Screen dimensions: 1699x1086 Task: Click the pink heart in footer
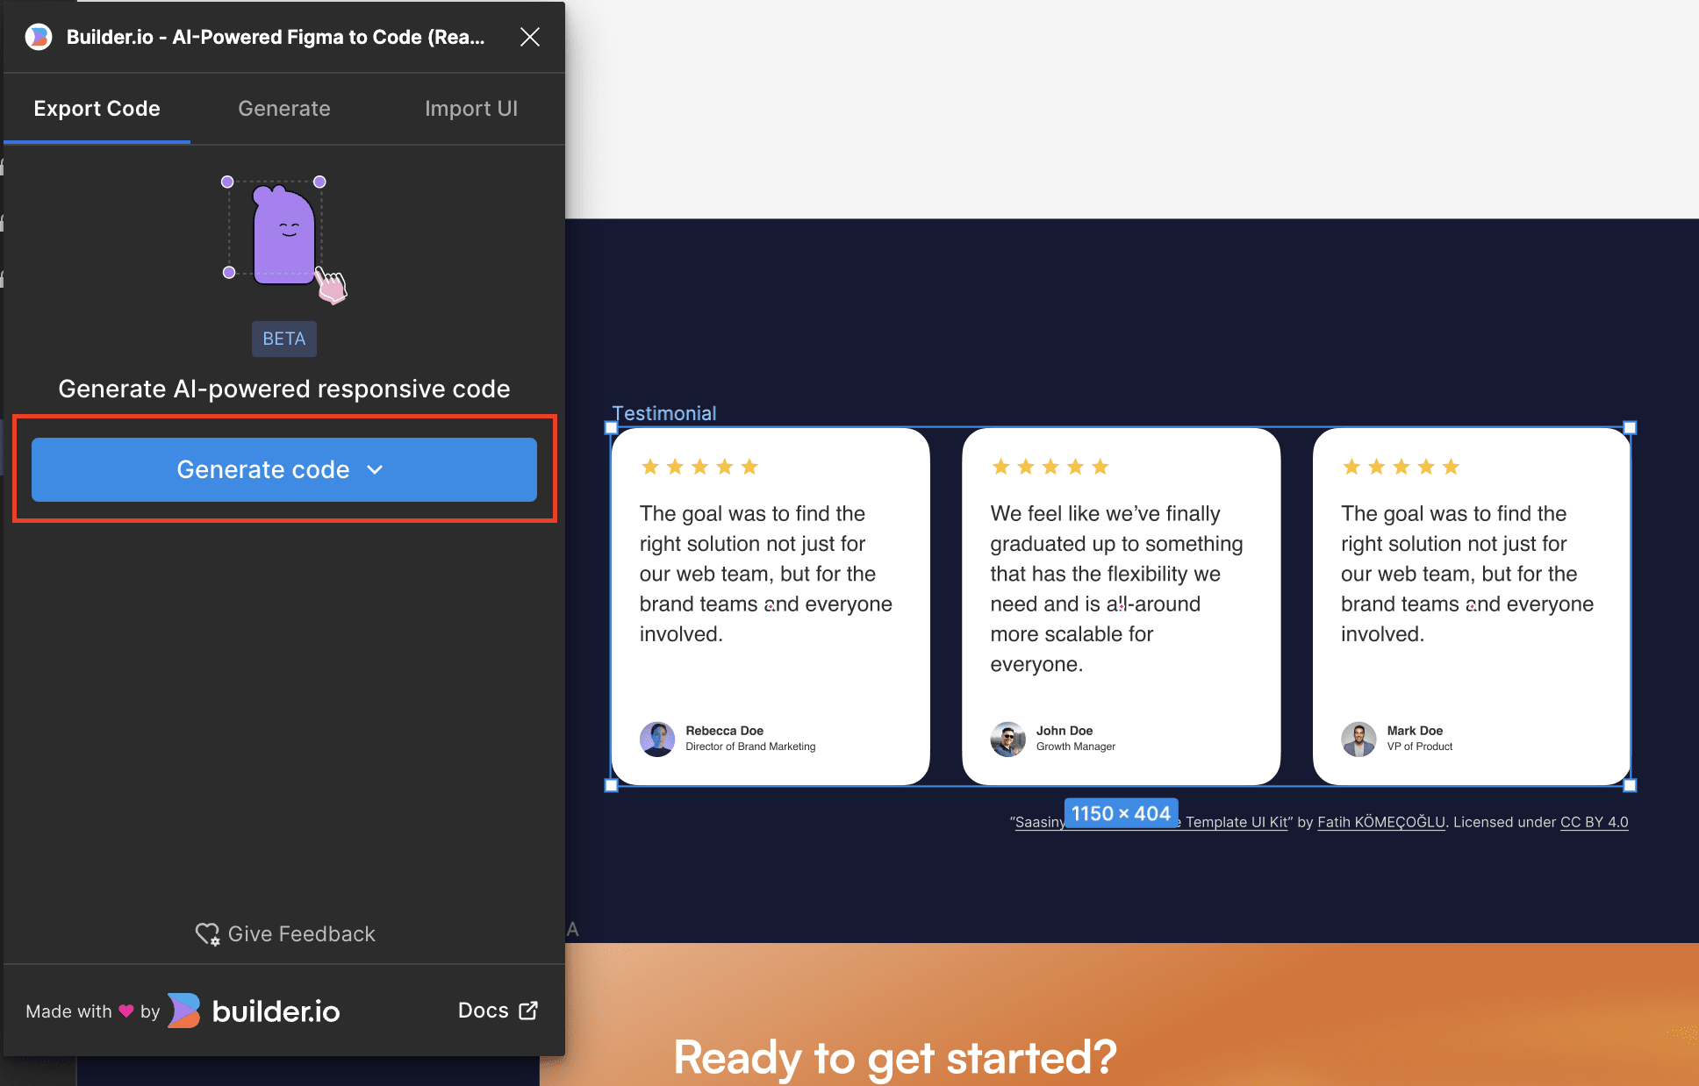click(x=126, y=1011)
